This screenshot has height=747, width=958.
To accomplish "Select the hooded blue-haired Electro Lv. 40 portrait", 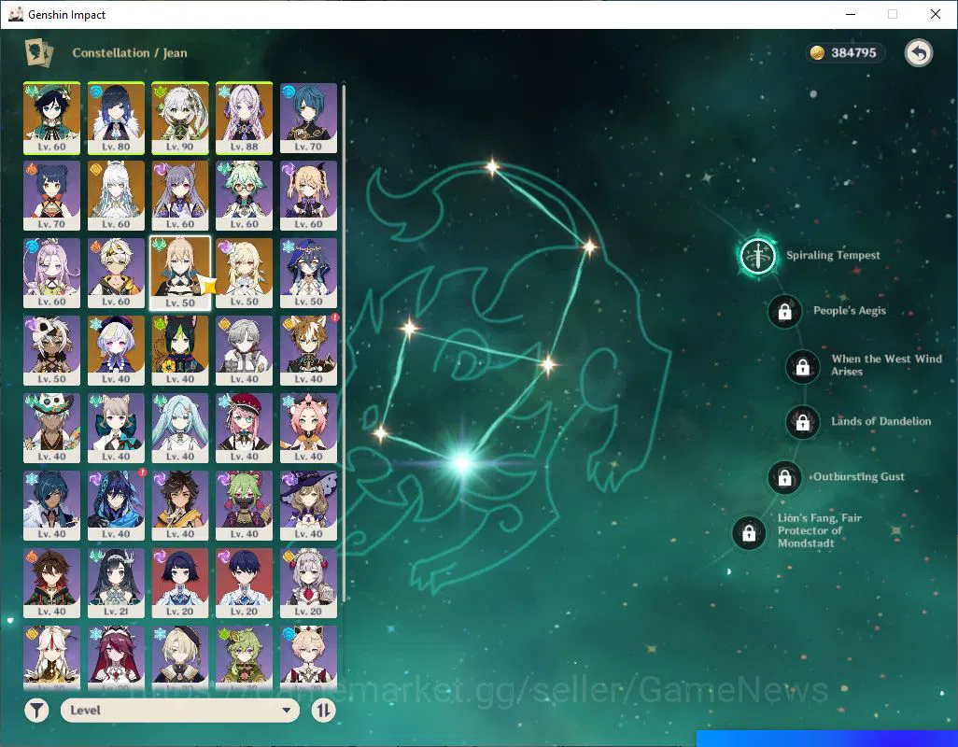I will click(x=116, y=506).
